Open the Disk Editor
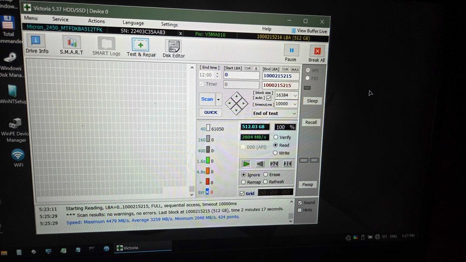 click(173, 49)
